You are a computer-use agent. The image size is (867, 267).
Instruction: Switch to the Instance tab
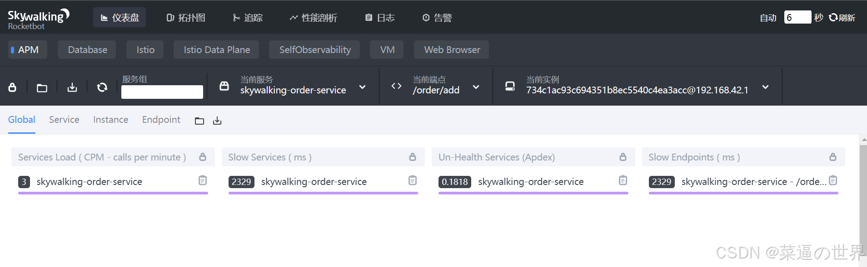[x=110, y=120]
